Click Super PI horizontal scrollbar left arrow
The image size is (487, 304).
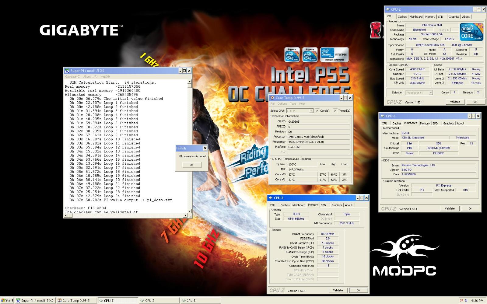(x=65, y=215)
